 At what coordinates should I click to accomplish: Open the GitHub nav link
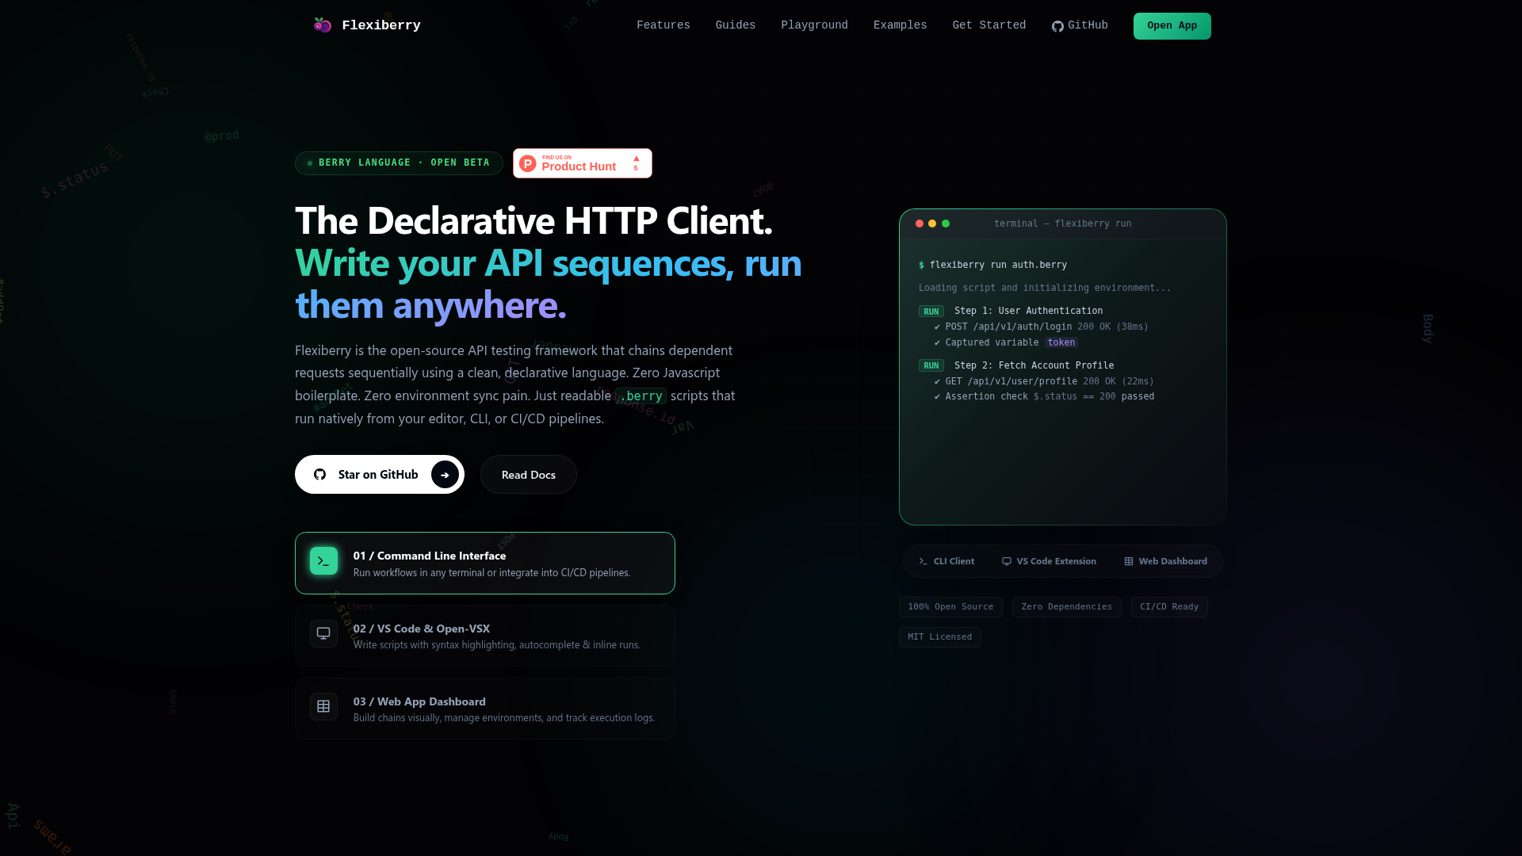coord(1080,25)
